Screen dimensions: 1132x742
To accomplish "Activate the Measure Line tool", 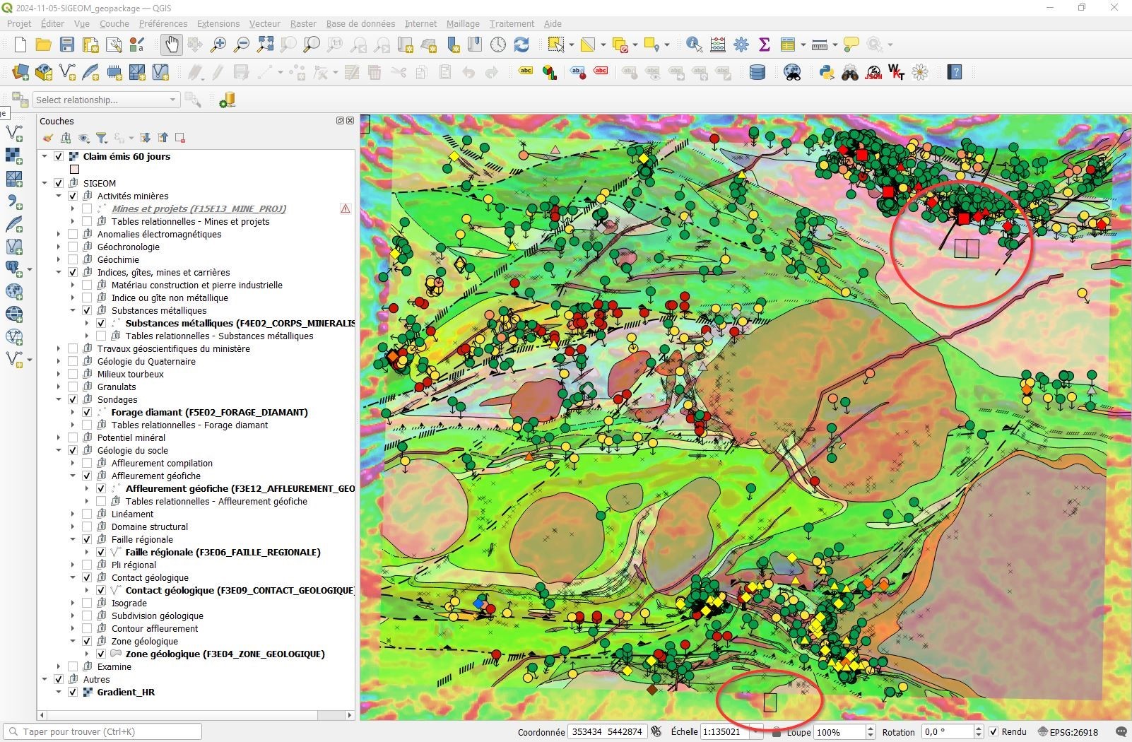I will click(819, 44).
